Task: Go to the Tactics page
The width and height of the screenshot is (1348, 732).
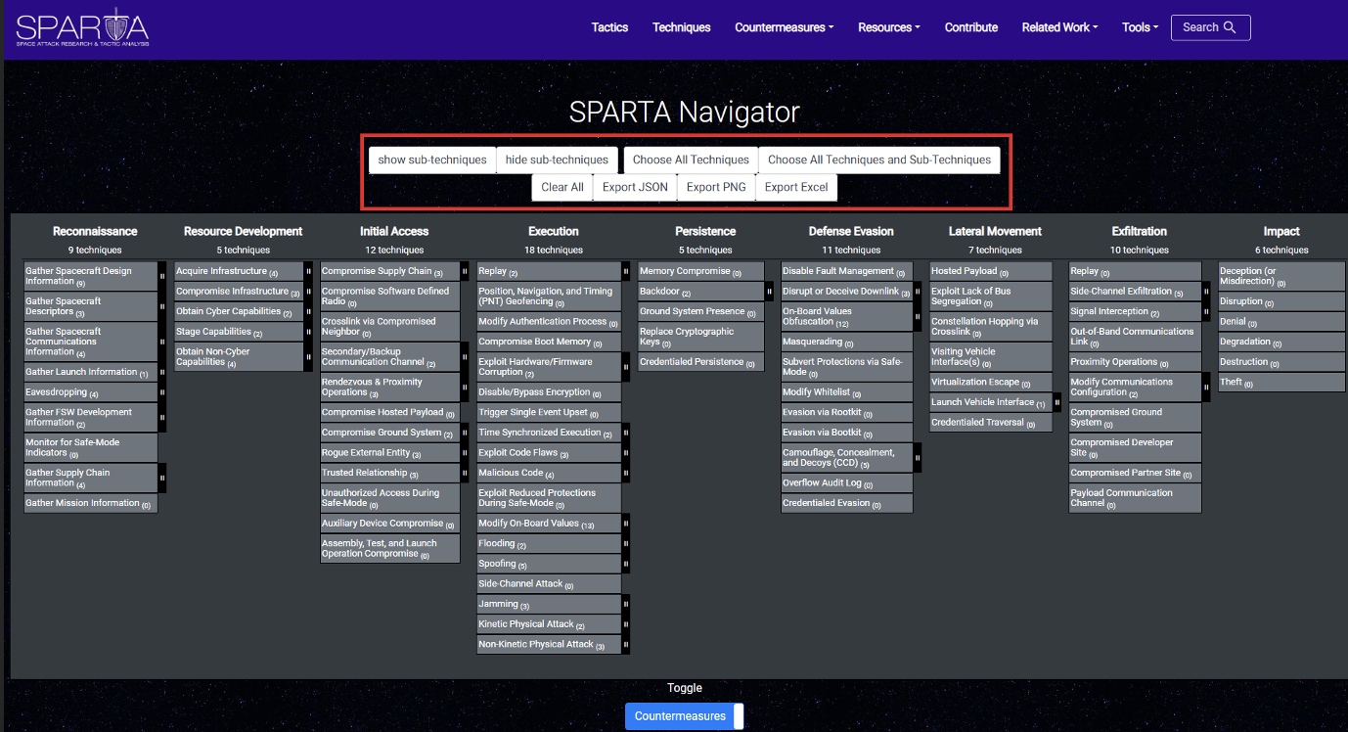Action: tap(609, 27)
